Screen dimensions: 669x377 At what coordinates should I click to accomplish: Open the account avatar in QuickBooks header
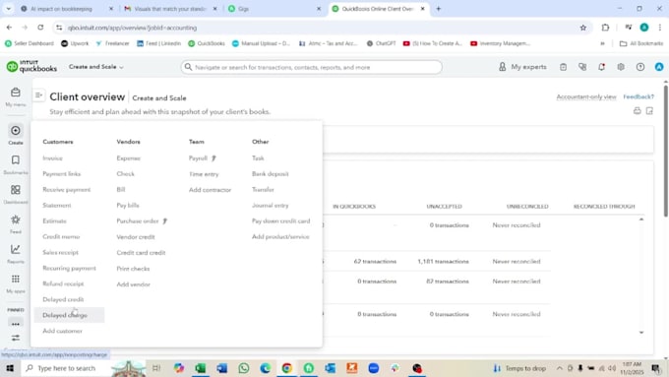659,67
